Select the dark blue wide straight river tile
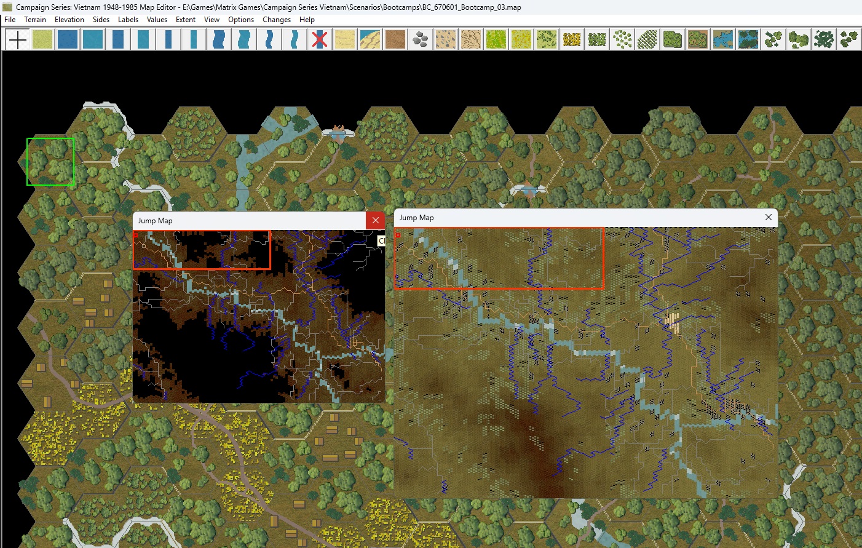 [118, 39]
